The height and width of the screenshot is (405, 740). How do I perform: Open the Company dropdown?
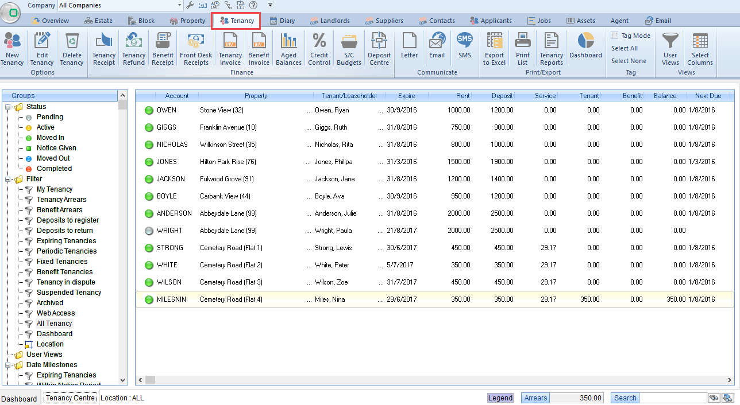point(179,5)
